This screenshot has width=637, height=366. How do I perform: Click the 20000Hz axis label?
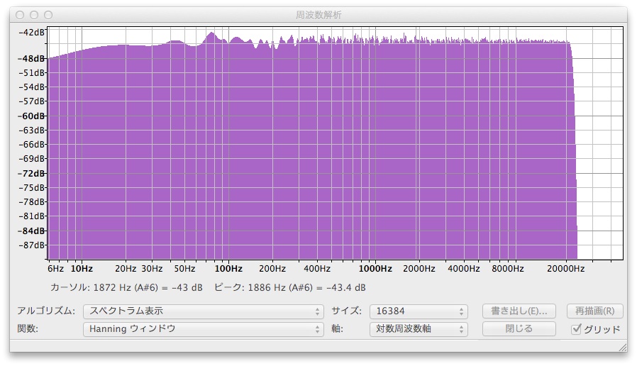coord(565,269)
